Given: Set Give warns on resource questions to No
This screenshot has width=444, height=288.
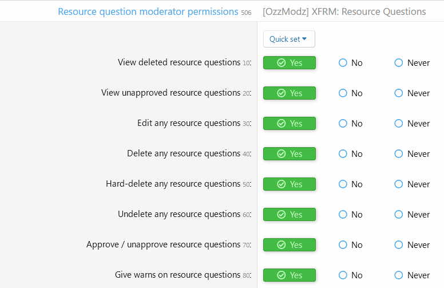Looking at the screenshot, I should click(x=351, y=275).
